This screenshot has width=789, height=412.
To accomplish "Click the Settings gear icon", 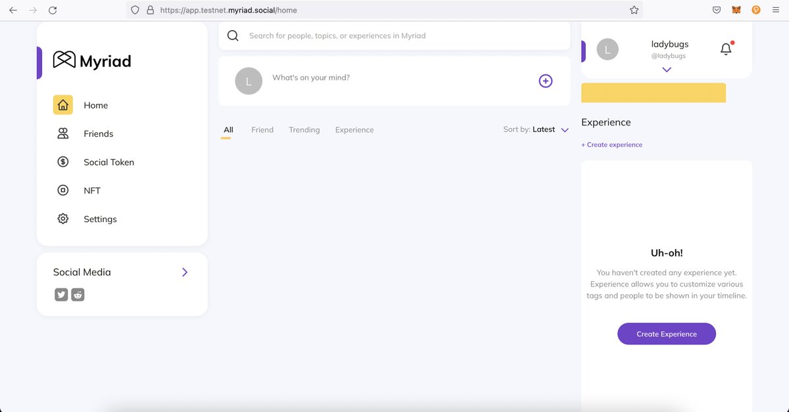I will tap(63, 219).
